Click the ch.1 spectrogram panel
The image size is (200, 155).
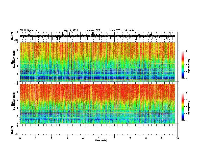coord(97,62)
